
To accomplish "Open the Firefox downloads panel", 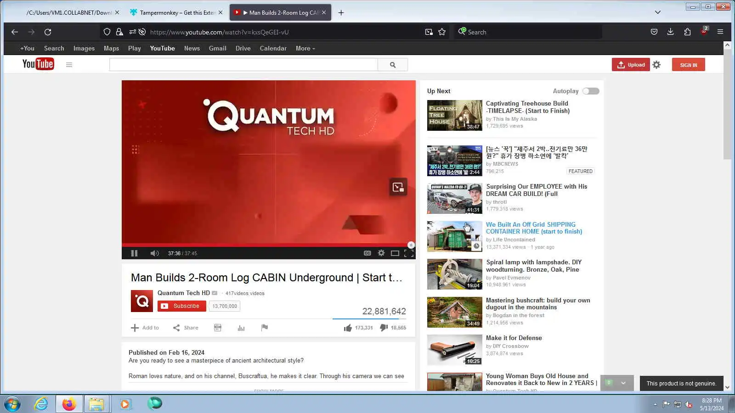I will click(671, 32).
